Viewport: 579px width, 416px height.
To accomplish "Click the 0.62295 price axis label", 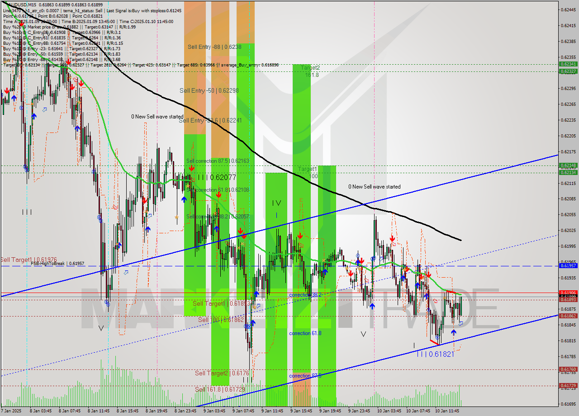I will click(568, 89).
